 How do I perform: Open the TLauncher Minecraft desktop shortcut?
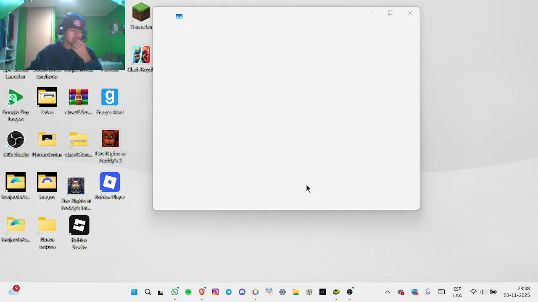click(141, 16)
